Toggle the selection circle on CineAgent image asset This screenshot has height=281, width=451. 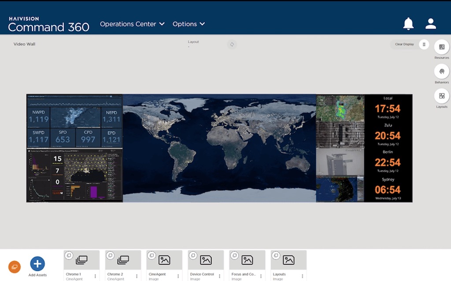pyautogui.click(x=152, y=255)
